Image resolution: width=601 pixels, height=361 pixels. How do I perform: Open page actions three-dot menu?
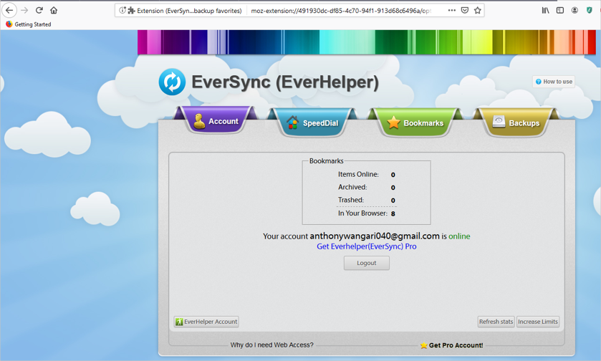(x=452, y=10)
